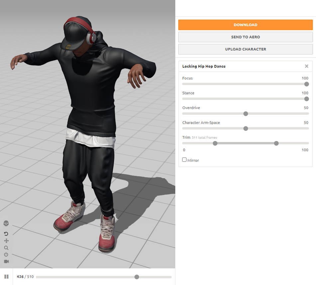The height and width of the screenshot is (285, 316).
Task: Toggle the skeleton view with the skull icon
Action: (6, 223)
